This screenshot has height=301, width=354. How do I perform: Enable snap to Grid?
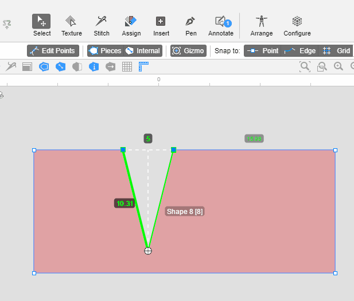[x=336, y=51]
